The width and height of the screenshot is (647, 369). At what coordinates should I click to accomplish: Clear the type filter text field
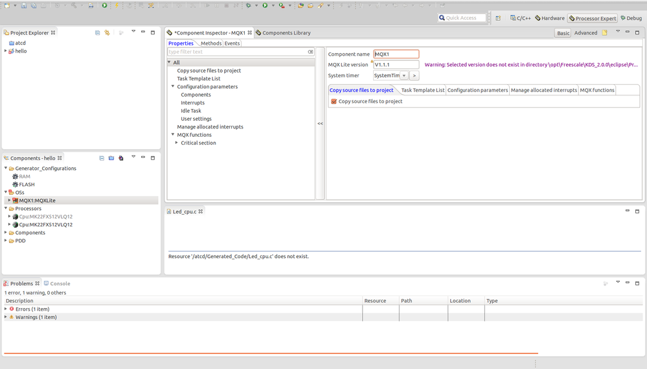[x=310, y=52]
